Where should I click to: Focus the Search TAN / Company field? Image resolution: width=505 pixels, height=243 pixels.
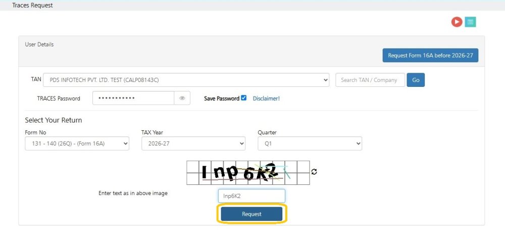(370, 80)
